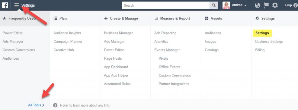The image size is (298, 110).
Task: Focus the Search input field
Action: click(x=166, y=5)
